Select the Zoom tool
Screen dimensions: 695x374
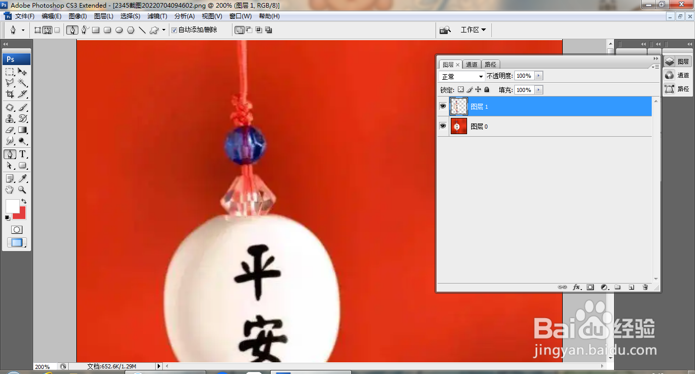pyautogui.click(x=22, y=190)
